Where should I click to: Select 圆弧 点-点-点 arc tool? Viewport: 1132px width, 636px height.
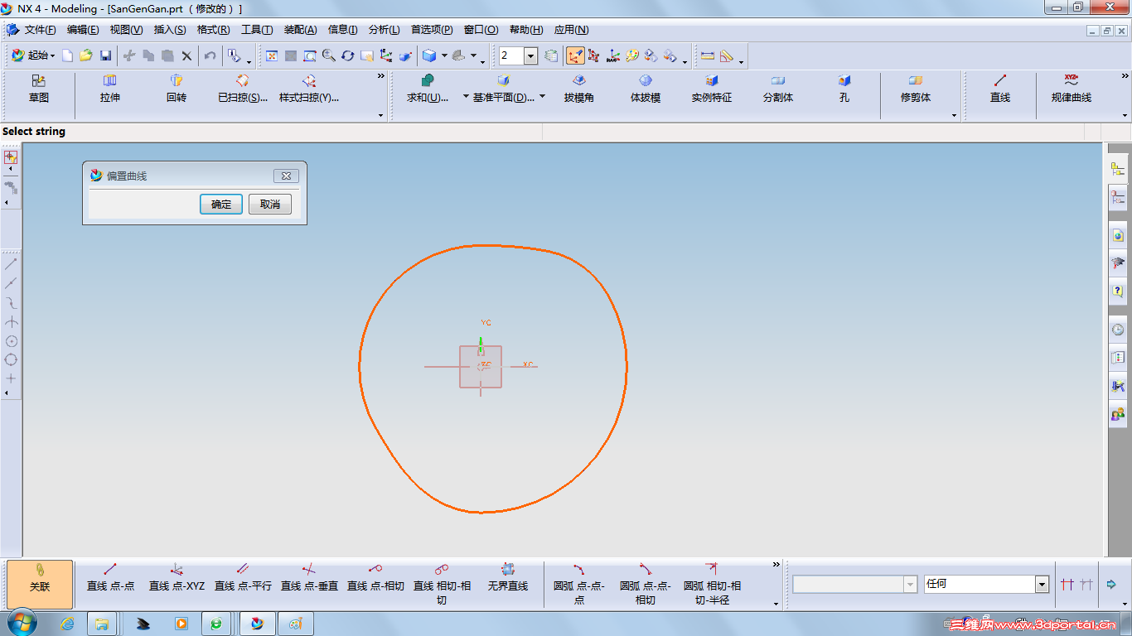click(x=578, y=585)
